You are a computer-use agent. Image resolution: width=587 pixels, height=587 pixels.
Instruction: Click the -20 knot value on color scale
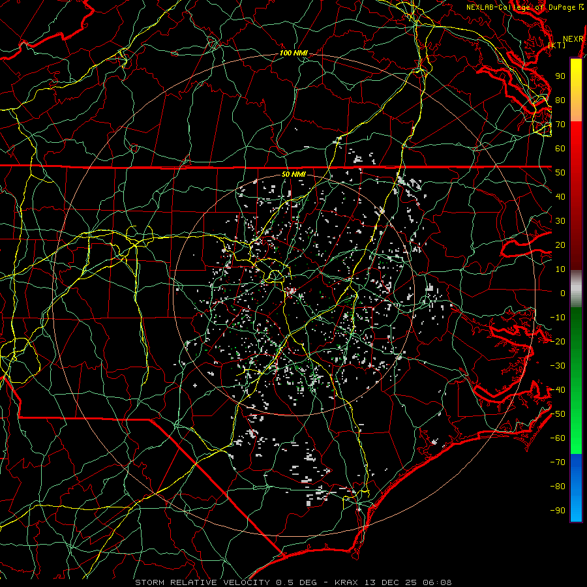point(558,342)
